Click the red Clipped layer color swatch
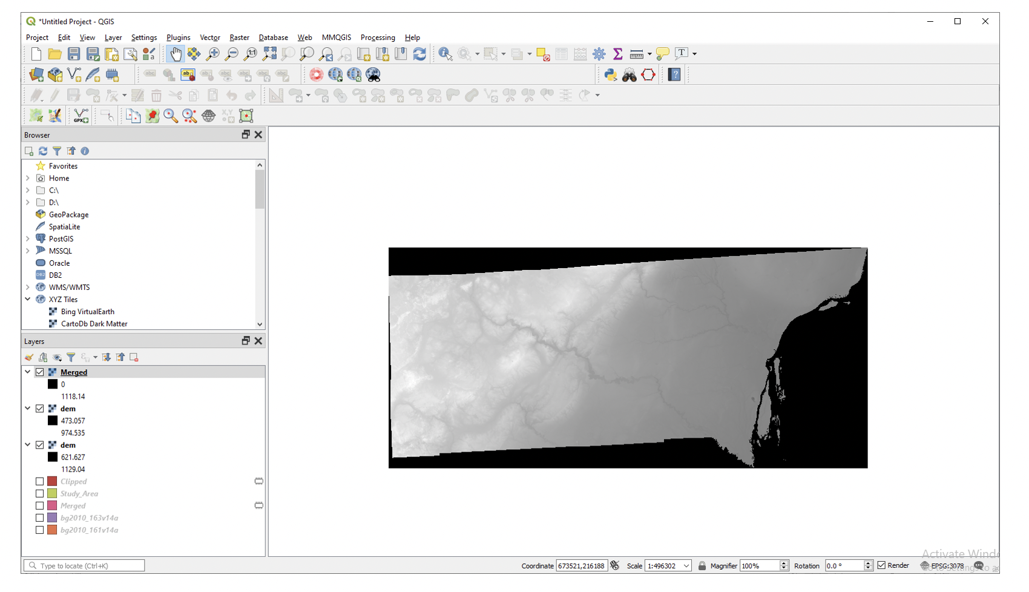This screenshot has width=1029, height=592. [53, 481]
